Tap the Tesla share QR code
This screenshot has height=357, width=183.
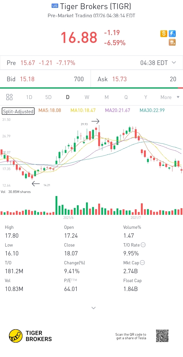click(162, 336)
